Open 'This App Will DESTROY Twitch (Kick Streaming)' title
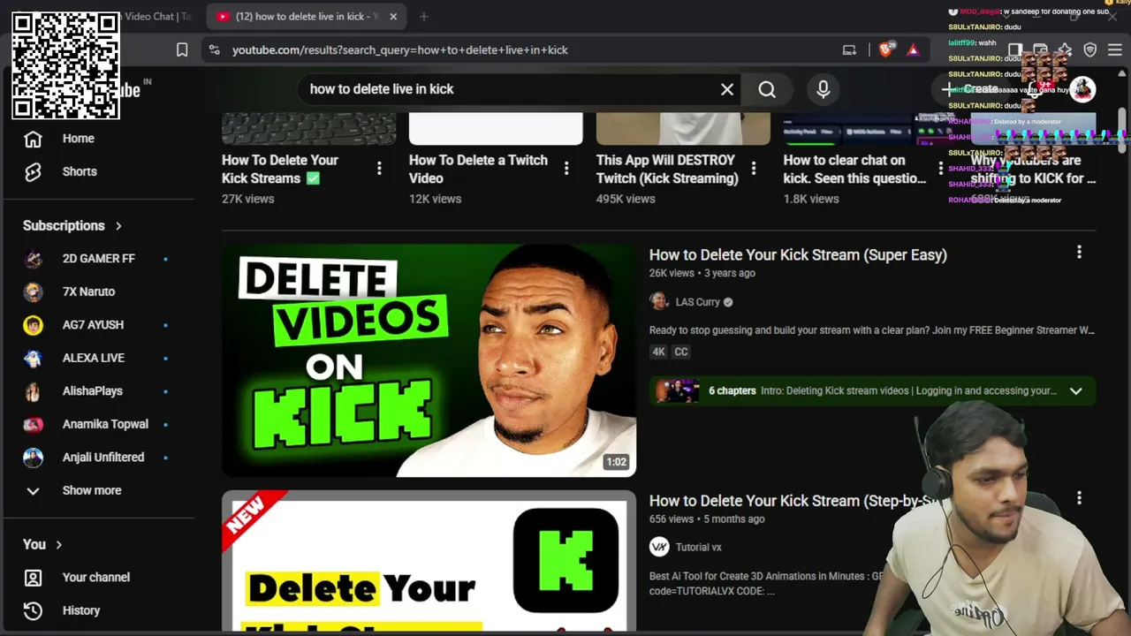The height and width of the screenshot is (636, 1131). [667, 169]
